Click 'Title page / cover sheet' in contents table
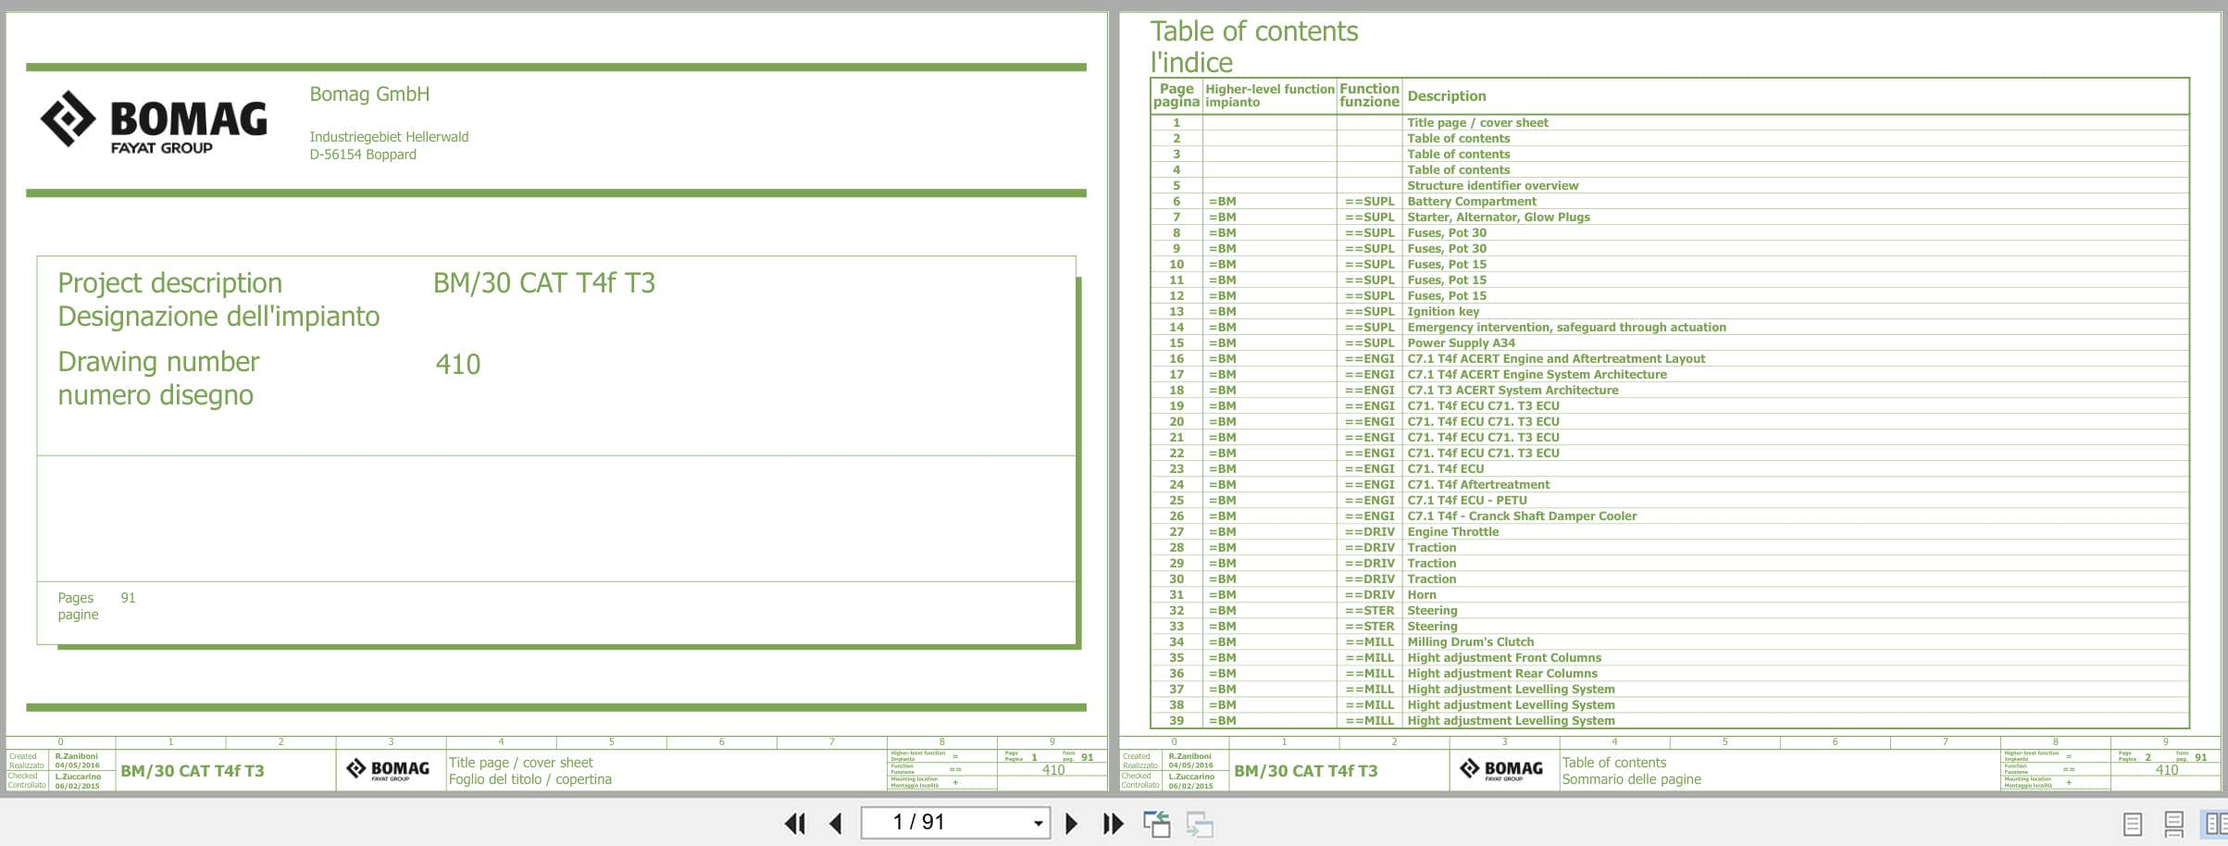This screenshot has width=2228, height=846. click(1477, 122)
